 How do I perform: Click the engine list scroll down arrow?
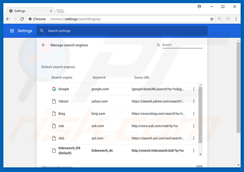tap(200, 154)
